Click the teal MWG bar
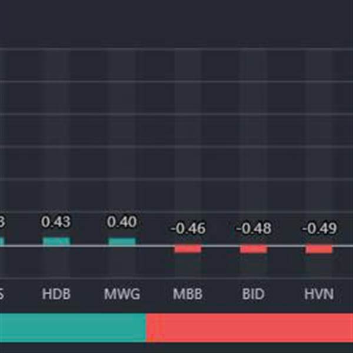This screenshot has width=353, height=353. point(122,241)
